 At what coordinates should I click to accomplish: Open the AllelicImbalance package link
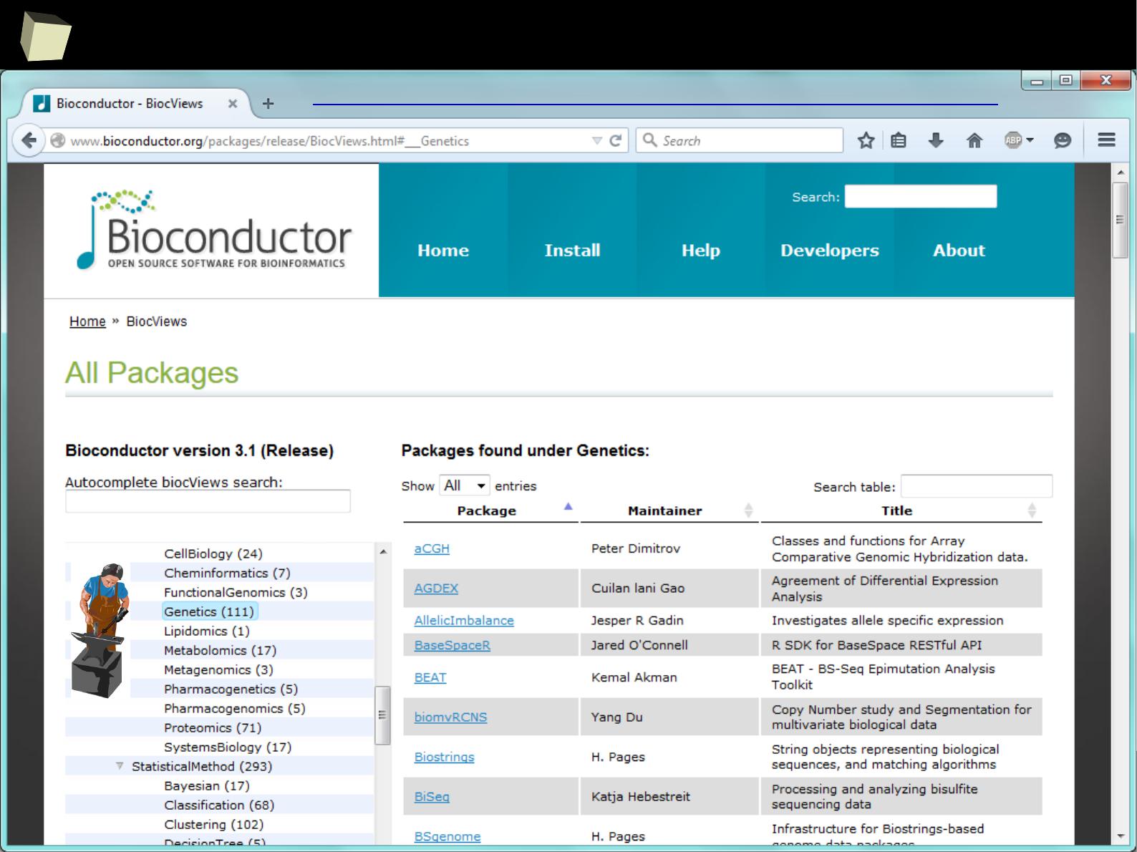464,621
